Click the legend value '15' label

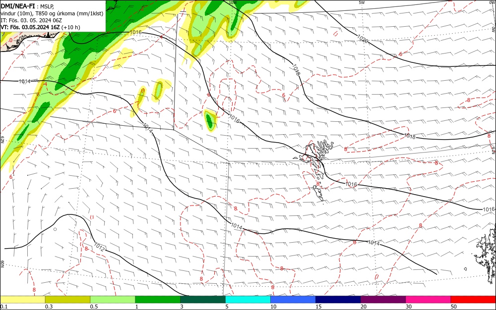[318, 307]
